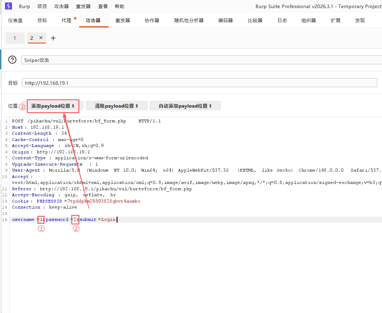382x313 pixels.
Task: Click the User-Agent header line
Action: click(x=197, y=170)
